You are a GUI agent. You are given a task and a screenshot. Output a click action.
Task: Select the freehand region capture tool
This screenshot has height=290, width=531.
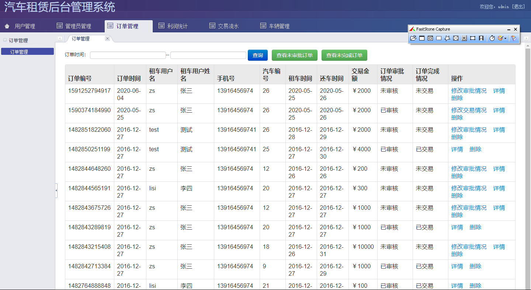(447, 38)
